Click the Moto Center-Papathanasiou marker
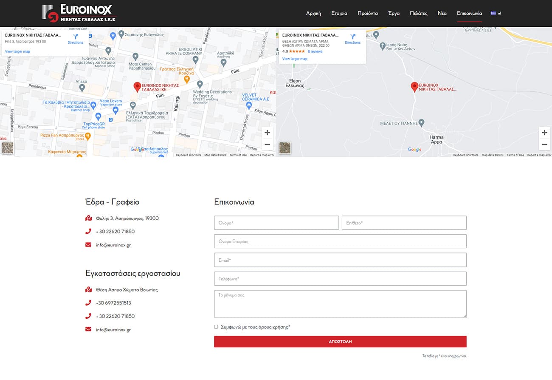This screenshot has height=380, width=552. pyautogui.click(x=135, y=56)
